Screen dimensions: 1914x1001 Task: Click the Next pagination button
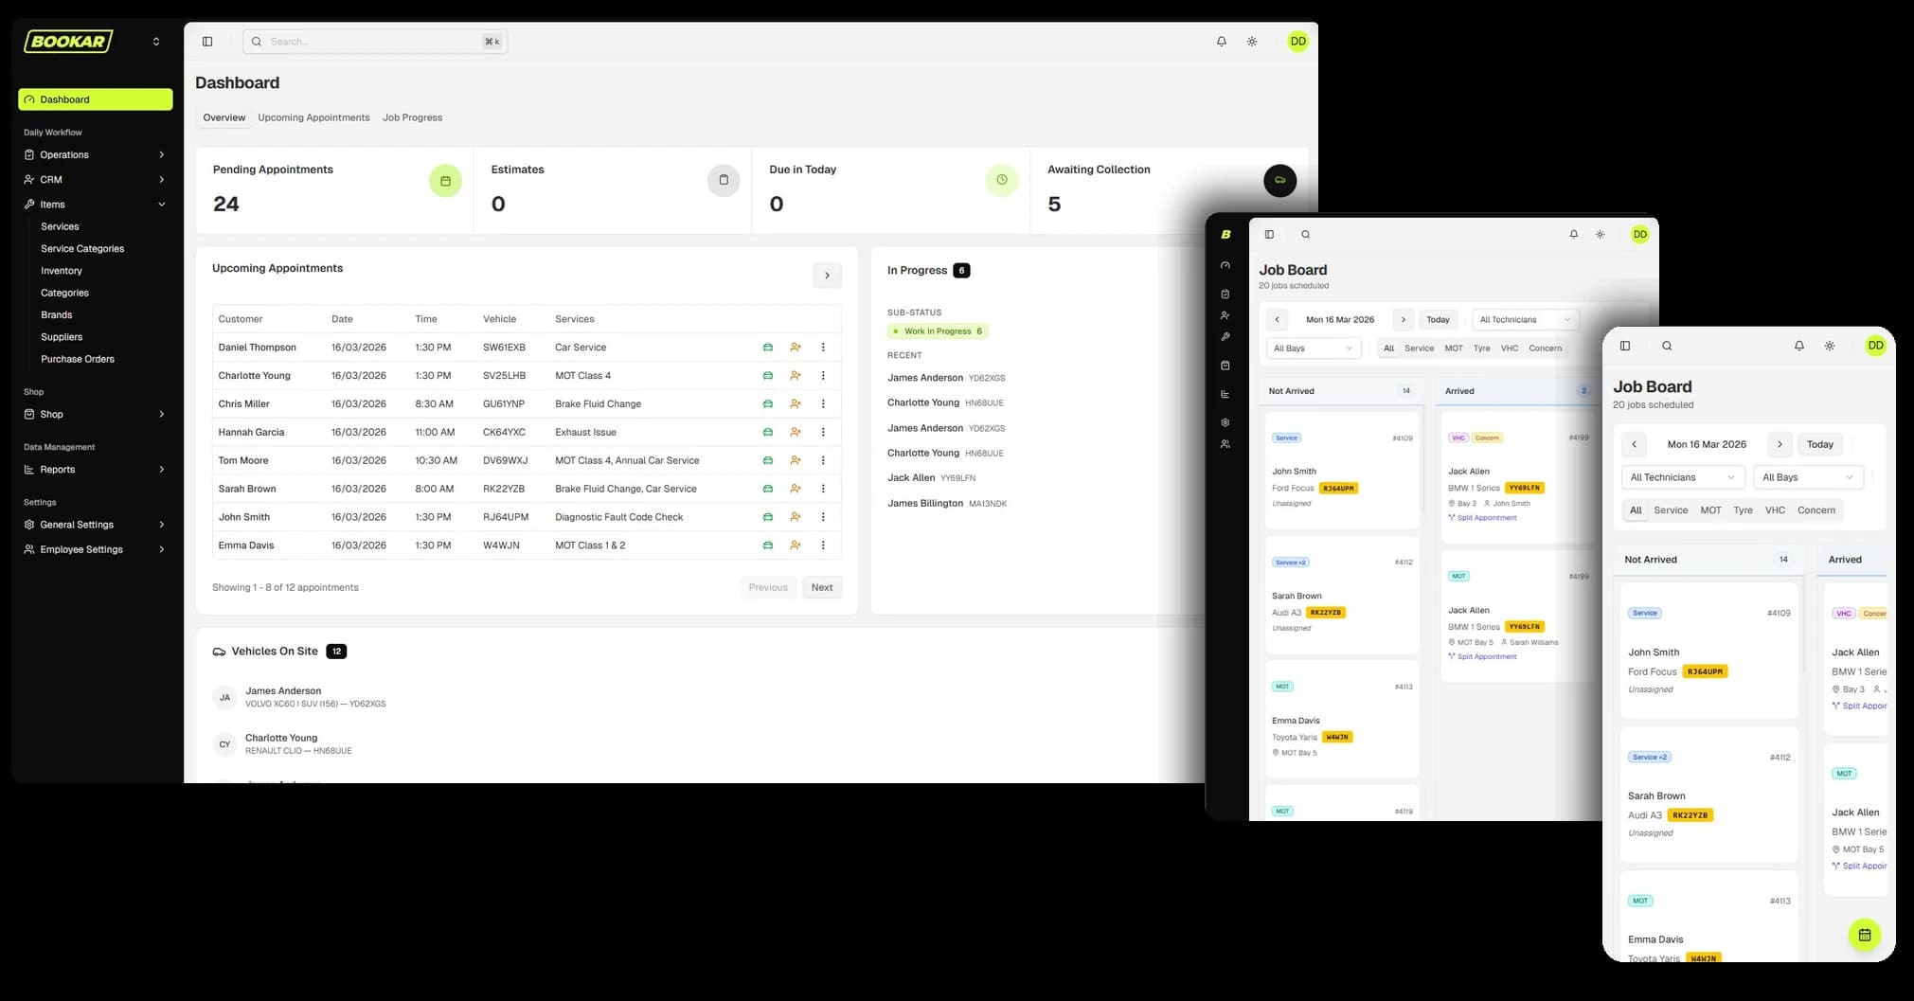point(820,587)
